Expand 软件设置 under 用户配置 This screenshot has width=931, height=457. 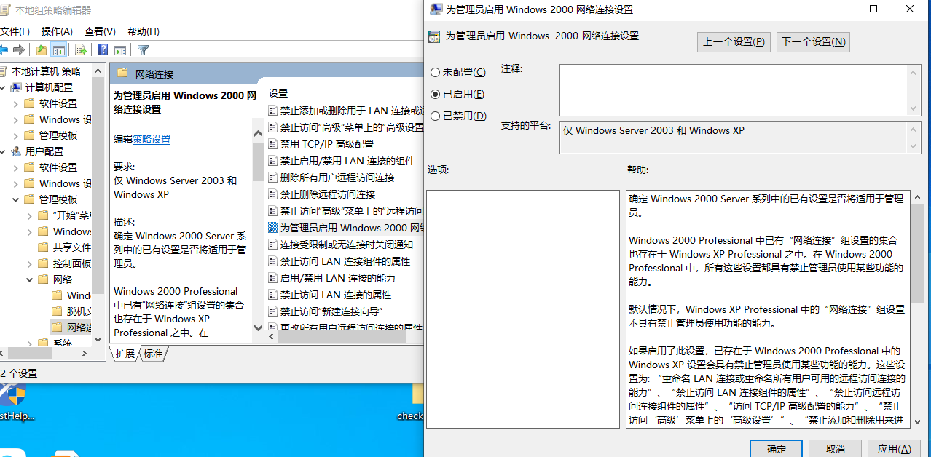click(15, 167)
